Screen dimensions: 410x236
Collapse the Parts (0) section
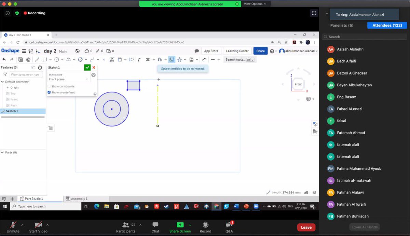2,152
